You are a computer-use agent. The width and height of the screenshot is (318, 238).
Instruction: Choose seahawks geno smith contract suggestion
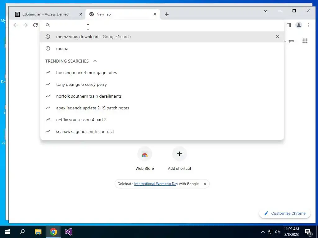[162, 131]
